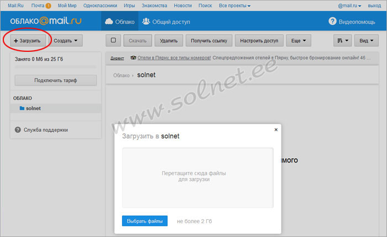Switch to the Общий доступ tab
This screenshot has height=237, width=387.
pos(166,21)
